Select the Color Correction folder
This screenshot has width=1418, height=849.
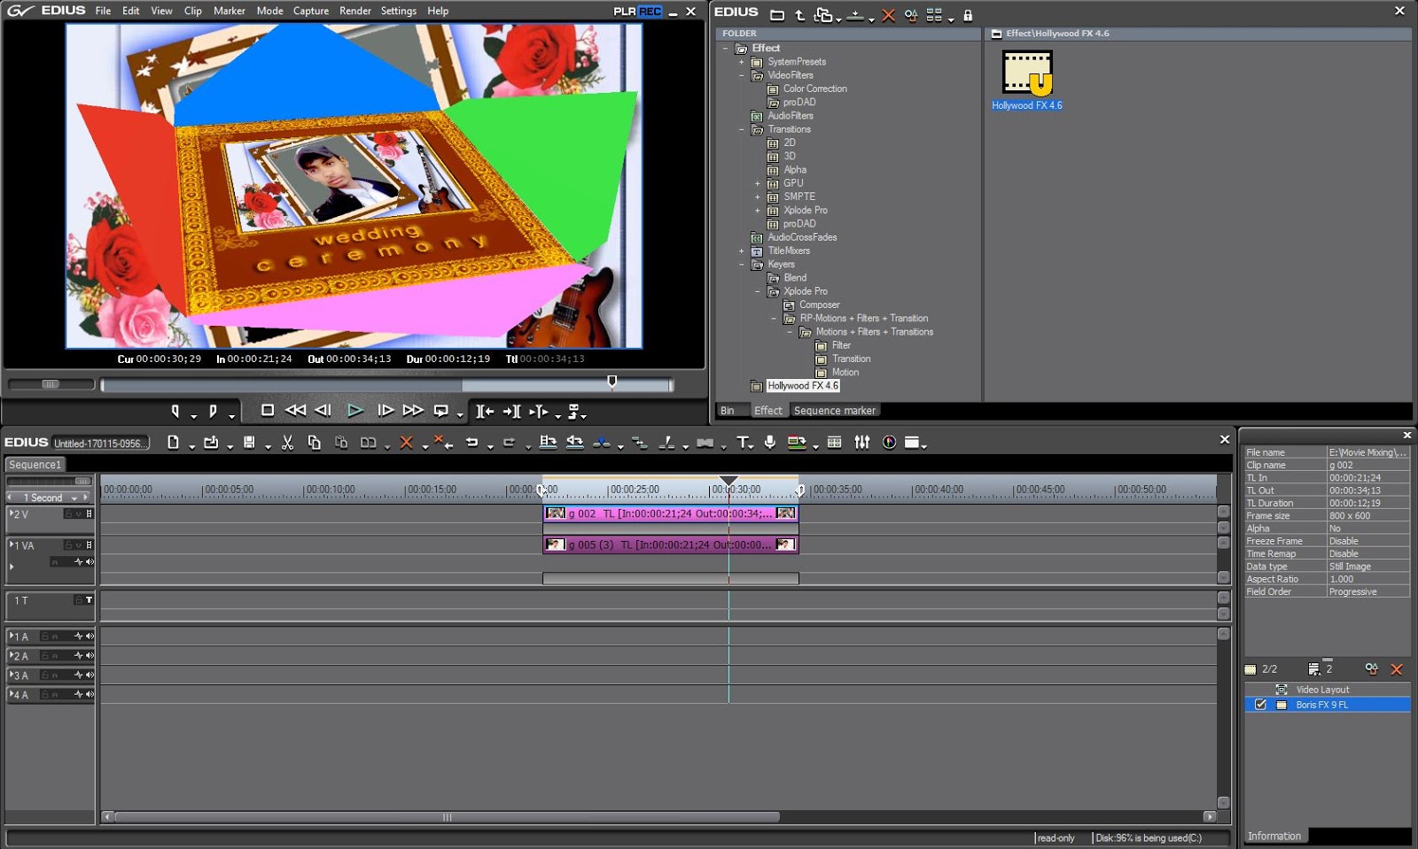(814, 89)
